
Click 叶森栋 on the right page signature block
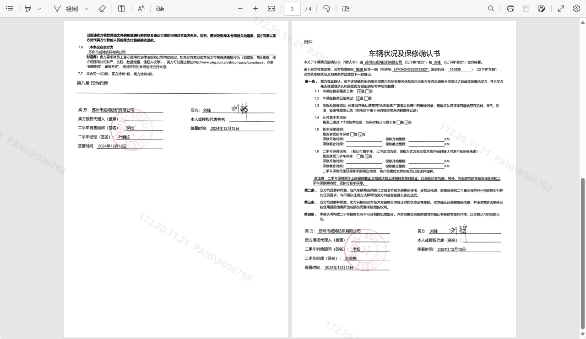click(351, 258)
